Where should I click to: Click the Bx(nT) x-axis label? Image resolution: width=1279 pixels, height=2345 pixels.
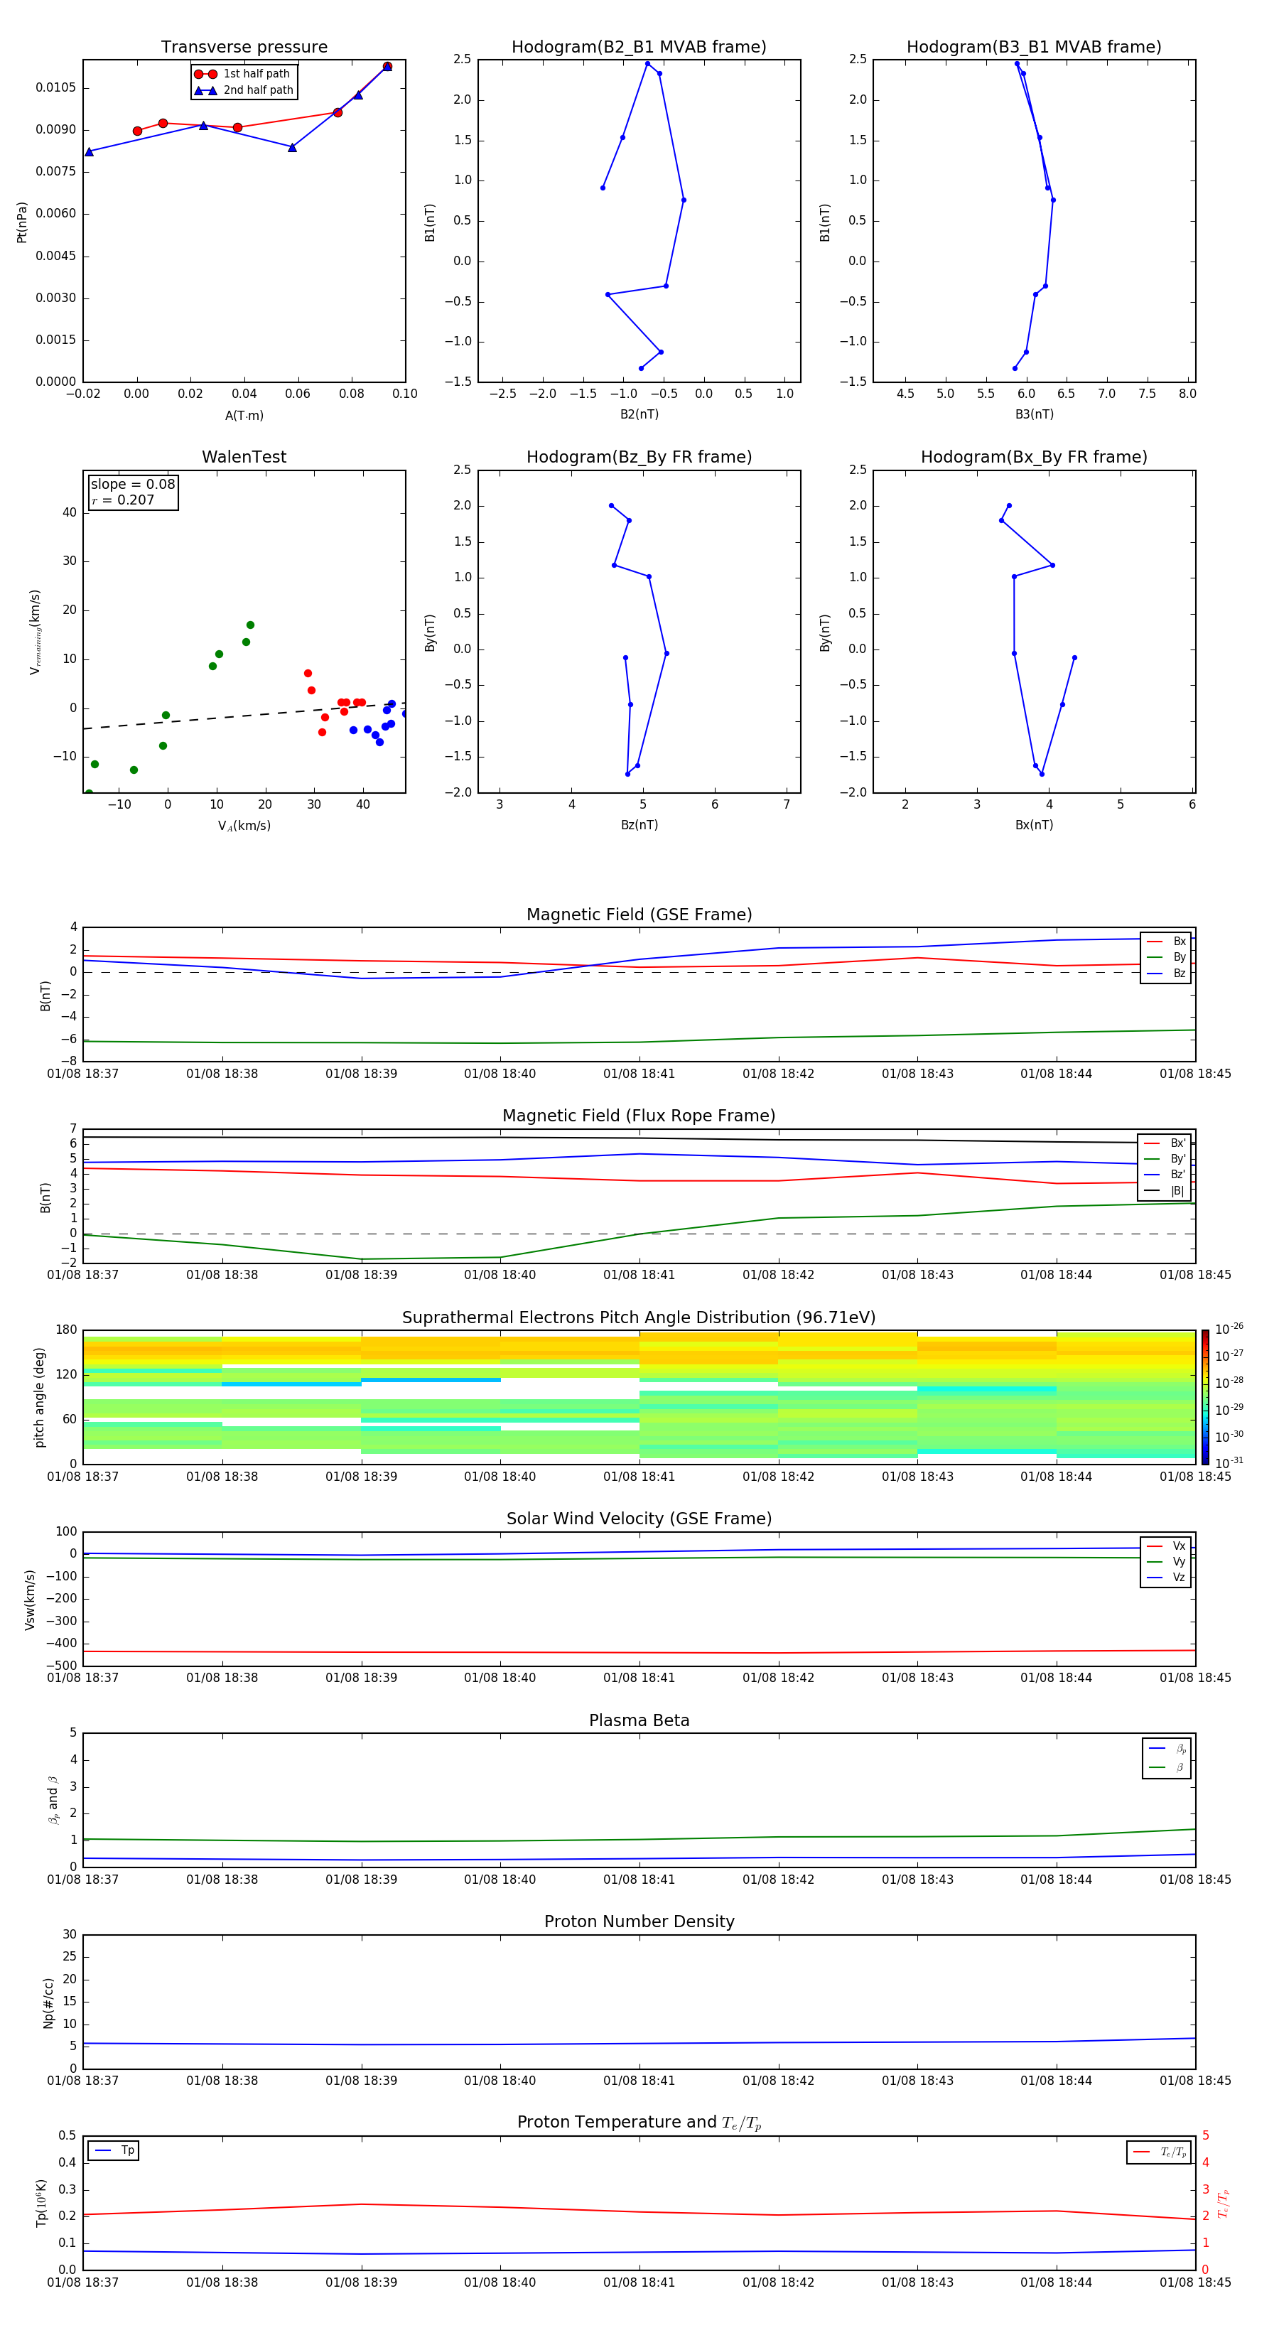point(1034,825)
